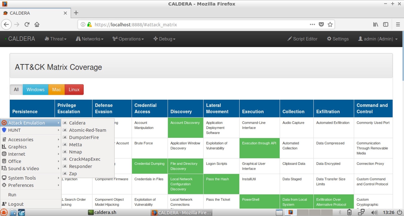Select Atomic-Red-Team from the submenu
Viewport: 404px width, 216px height.
[87, 130]
